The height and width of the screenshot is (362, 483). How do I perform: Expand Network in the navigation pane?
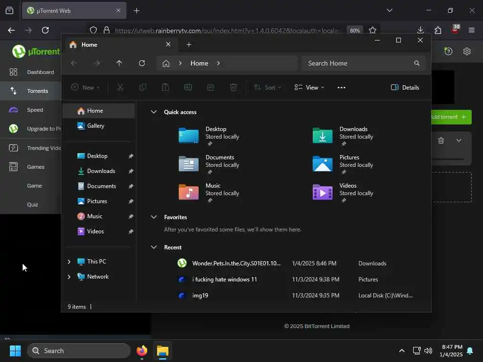(69, 277)
